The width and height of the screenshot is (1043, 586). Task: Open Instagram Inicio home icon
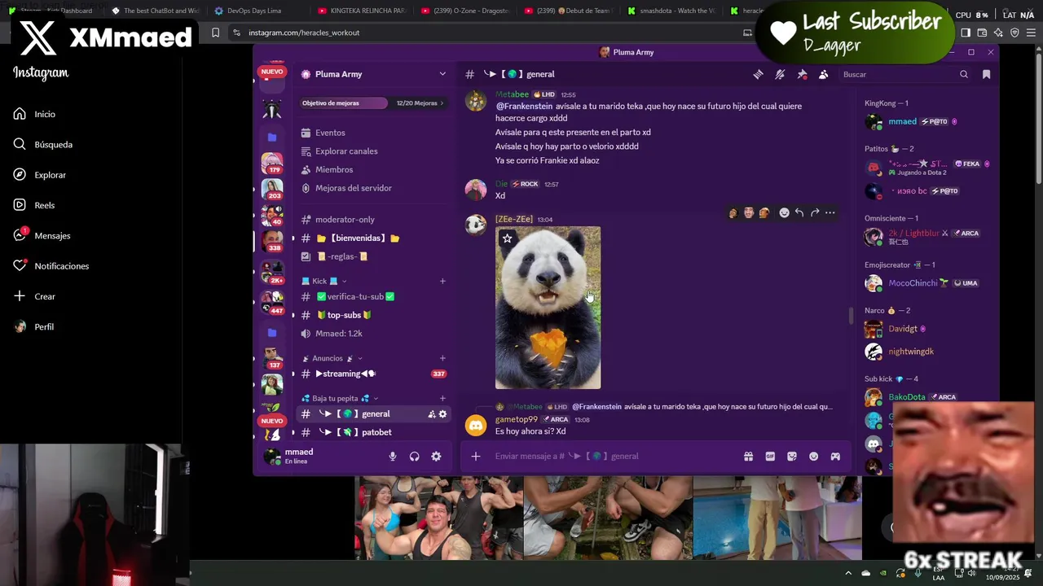click(20, 114)
